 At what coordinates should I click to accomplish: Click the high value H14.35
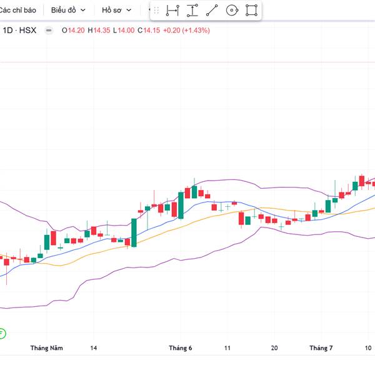coord(99,31)
